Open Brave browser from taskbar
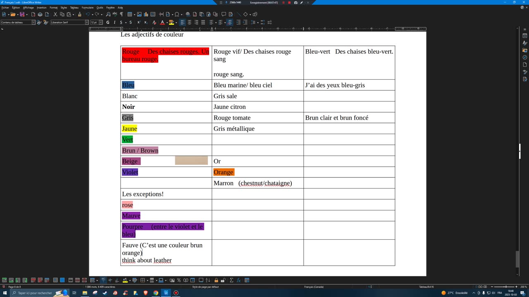This screenshot has height=297, width=529. tap(146, 293)
